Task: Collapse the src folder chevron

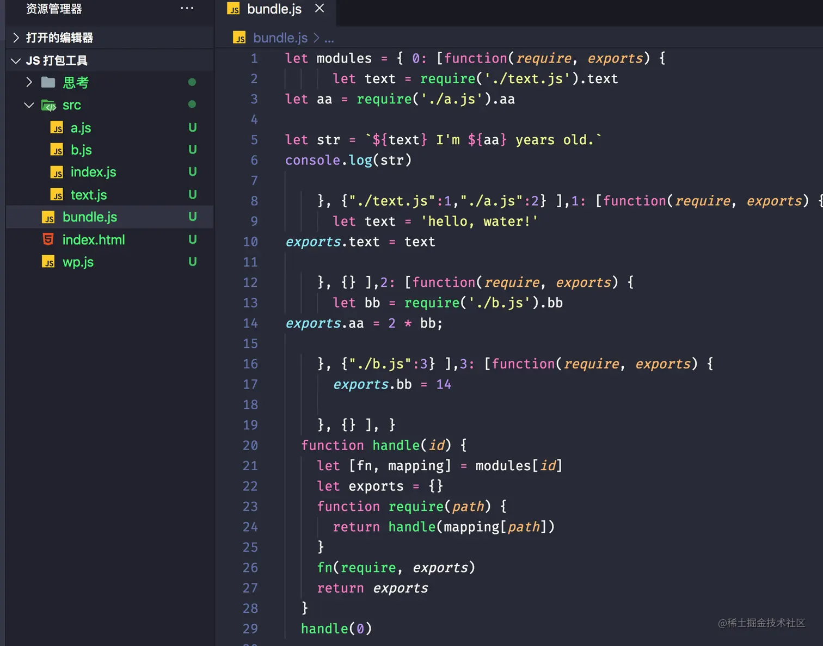Action: click(x=29, y=105)
